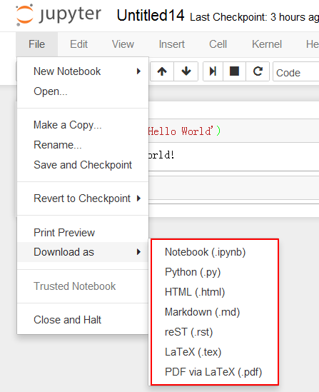Download as PDF via LaTeX (.pdf)
Screen dimensions: 319x392
point(215,372)
